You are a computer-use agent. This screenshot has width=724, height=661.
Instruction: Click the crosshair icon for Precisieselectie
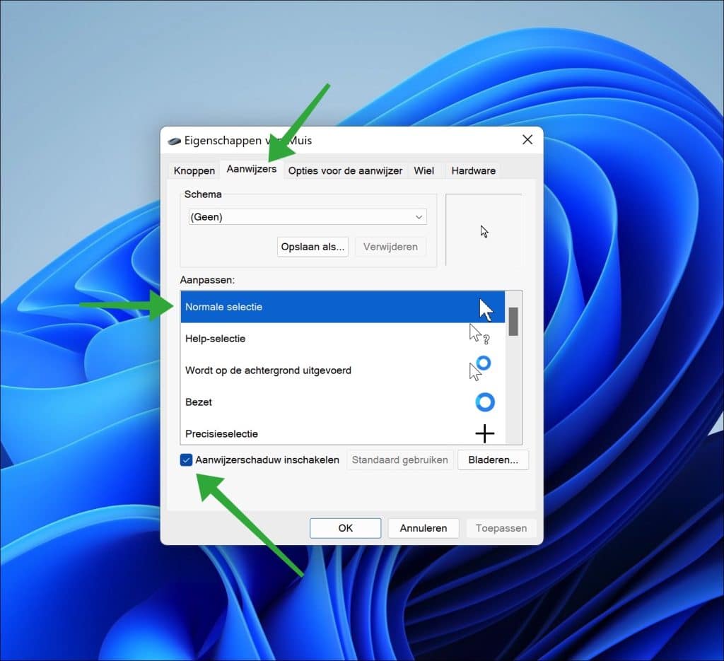[484, 433]
